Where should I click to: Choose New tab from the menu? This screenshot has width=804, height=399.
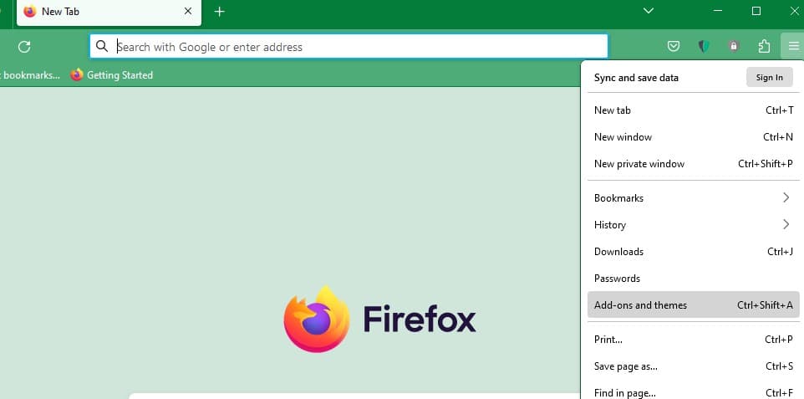693,110
